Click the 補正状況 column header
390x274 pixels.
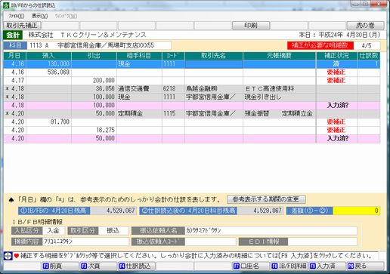point(337,56)
